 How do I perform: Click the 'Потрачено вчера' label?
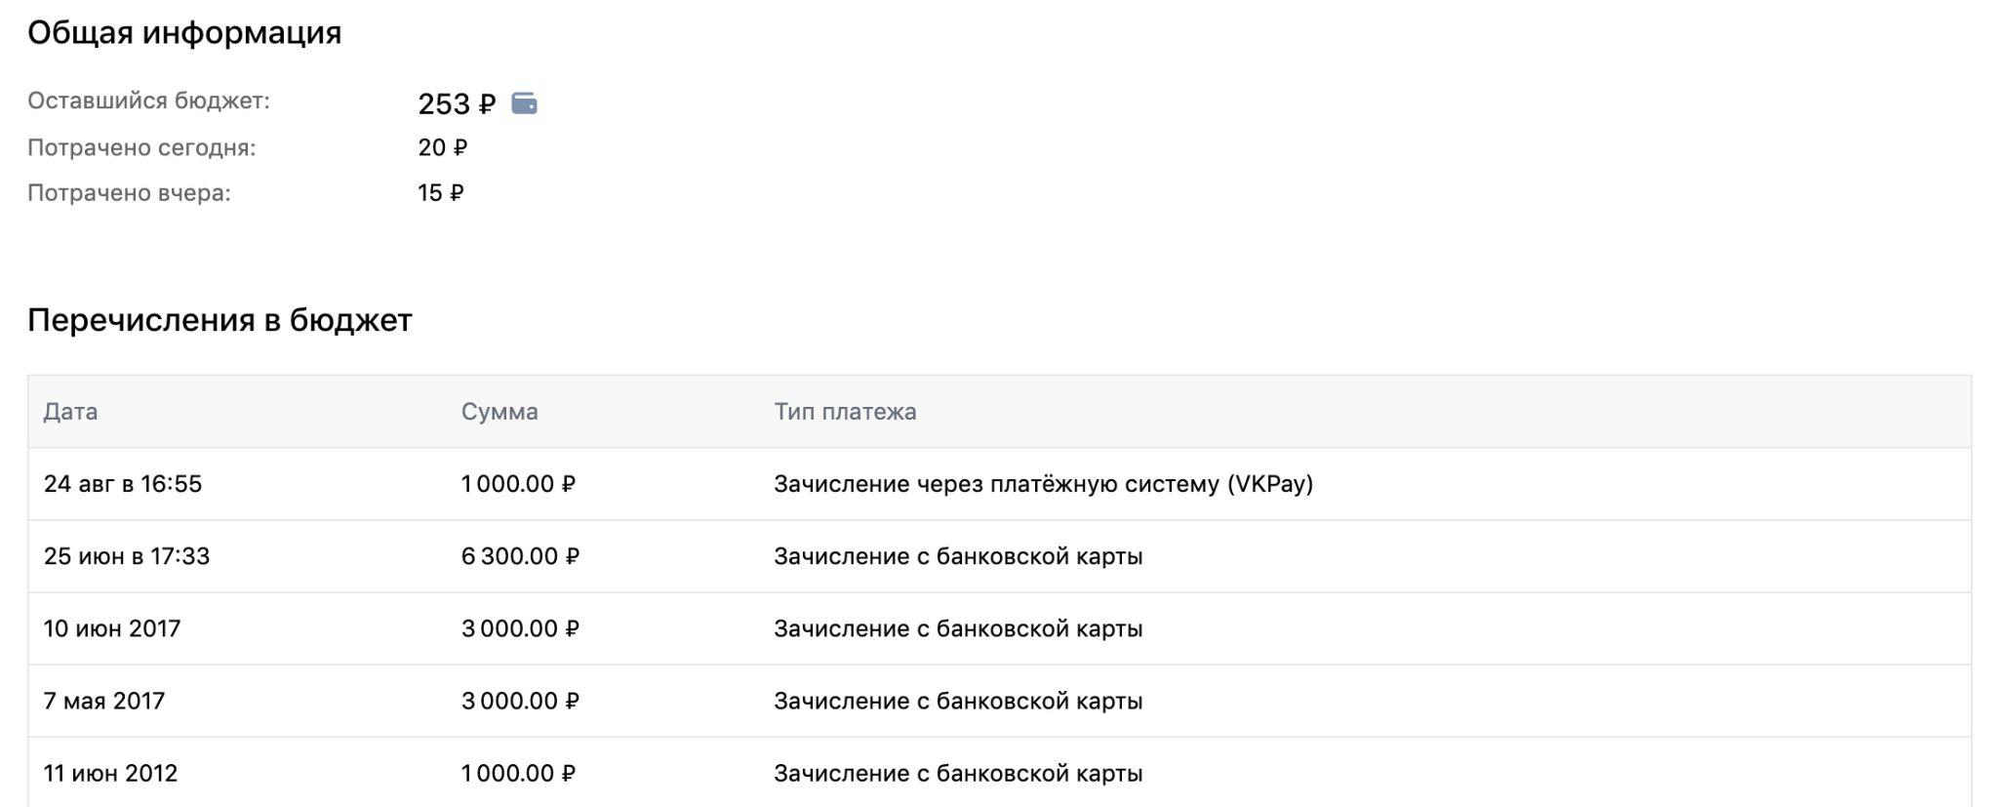(x=129, y=193)
